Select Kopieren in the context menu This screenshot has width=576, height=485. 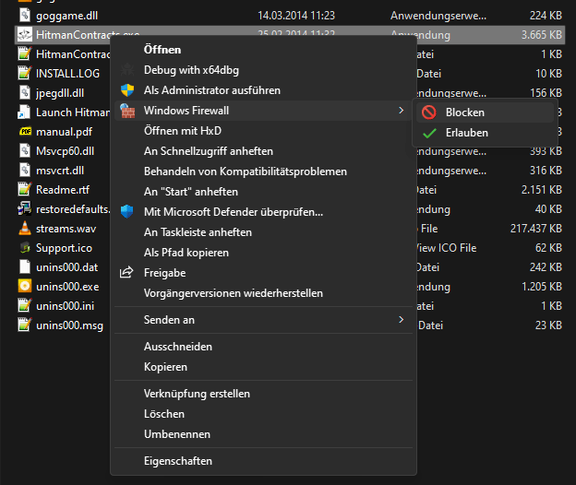(x=263, y=367)
